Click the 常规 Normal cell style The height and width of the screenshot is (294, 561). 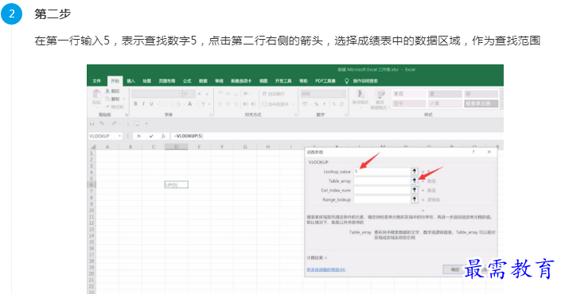coord(408,94)
